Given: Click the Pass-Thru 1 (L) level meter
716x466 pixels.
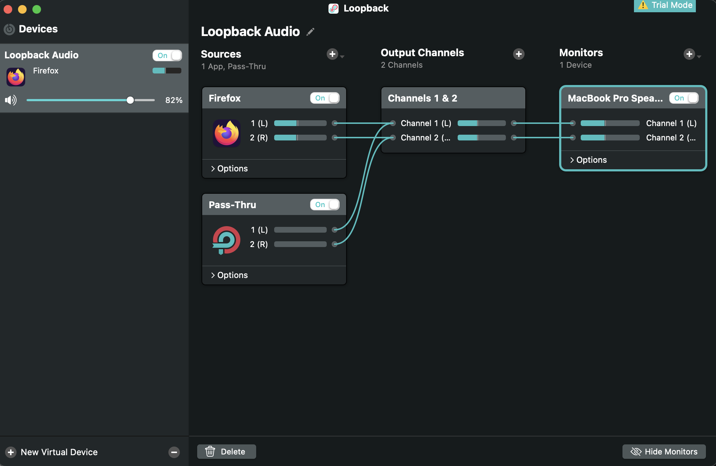Looking at the screenshot, I should pos(300,230).
